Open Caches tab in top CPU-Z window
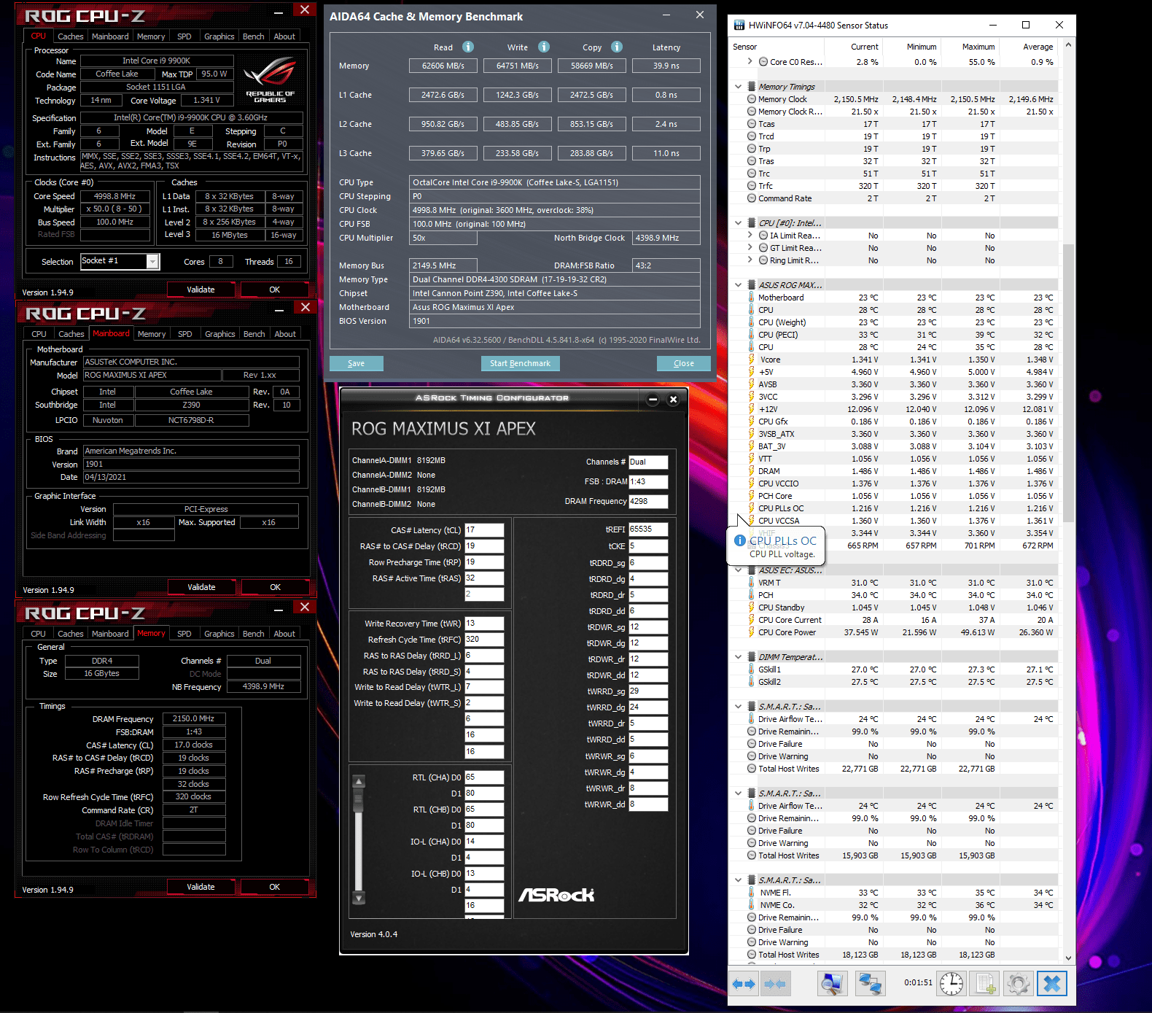The height and width of the screenshot is (1013, 1152). 71,36
